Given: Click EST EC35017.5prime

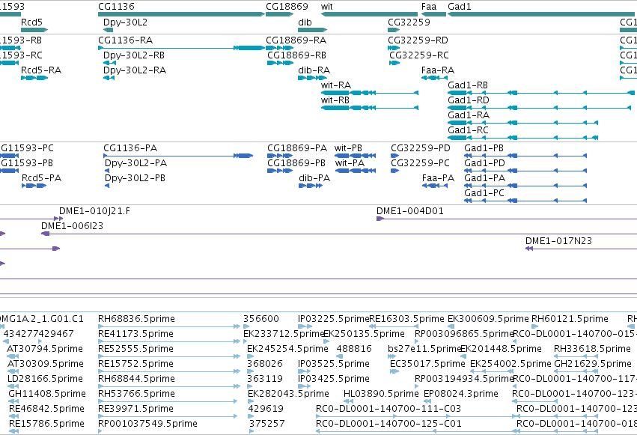Looking at the screenshot, I should (x=427, y=364).
